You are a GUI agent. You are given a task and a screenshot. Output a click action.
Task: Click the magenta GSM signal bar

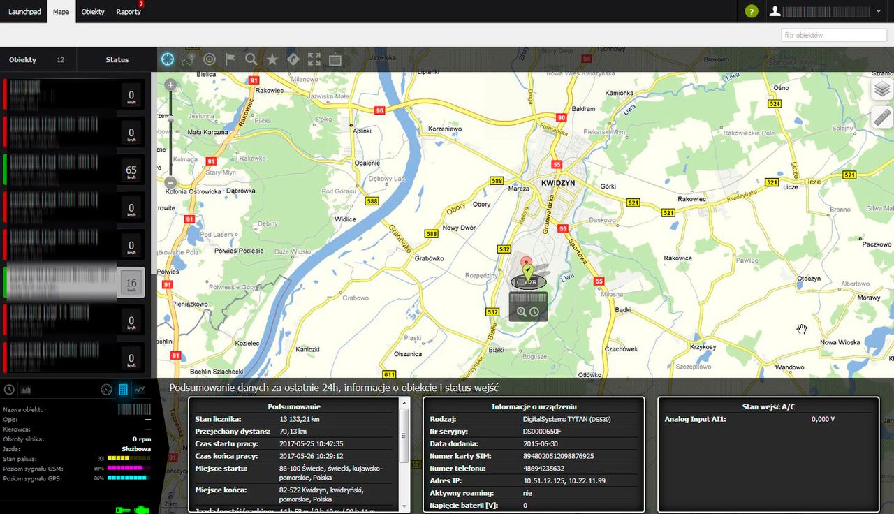[x=128, y=468]
